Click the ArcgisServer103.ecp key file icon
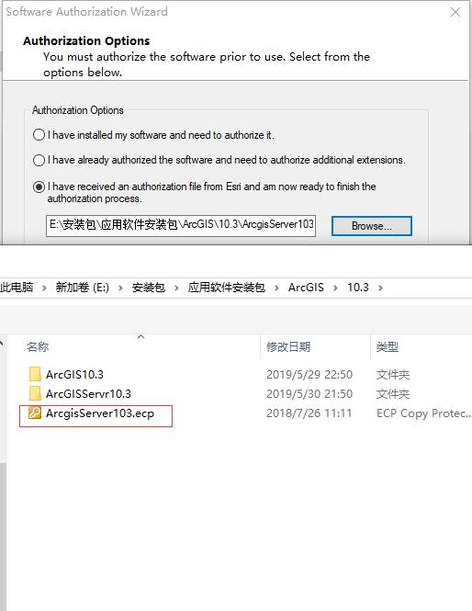Screen dimensions: 472x611 click(x=35, y=413)
